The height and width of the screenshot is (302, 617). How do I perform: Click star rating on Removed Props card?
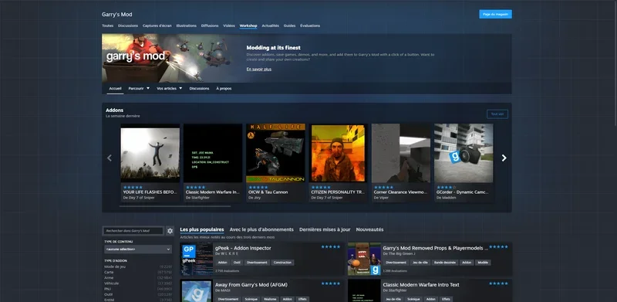click(x=498, y=247)
